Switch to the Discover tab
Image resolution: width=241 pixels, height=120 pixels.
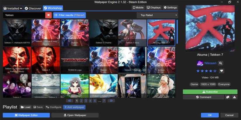tap(33, 8)
